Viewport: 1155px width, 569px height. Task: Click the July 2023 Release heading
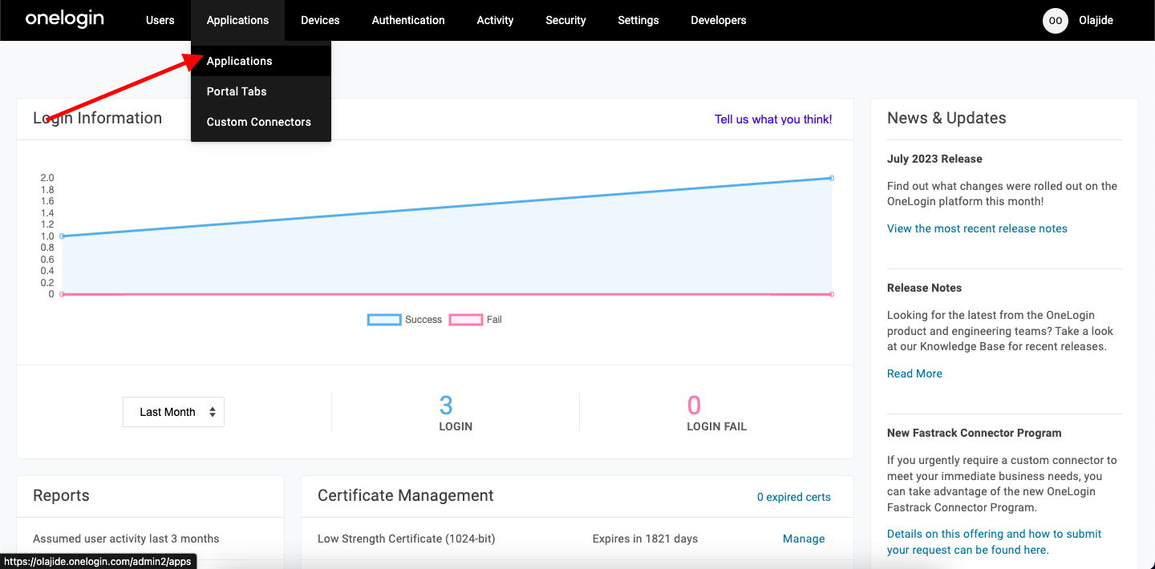(x=934, y=159)
